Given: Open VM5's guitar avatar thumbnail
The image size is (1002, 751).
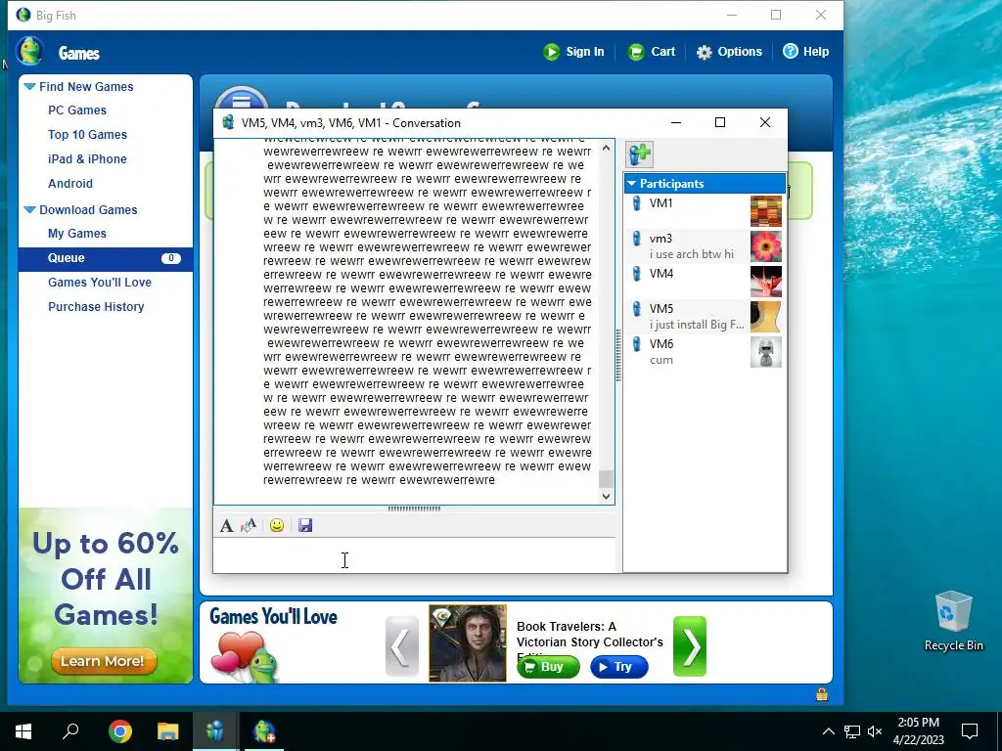Looking at the screenshot, I should [x=765, y=317].
